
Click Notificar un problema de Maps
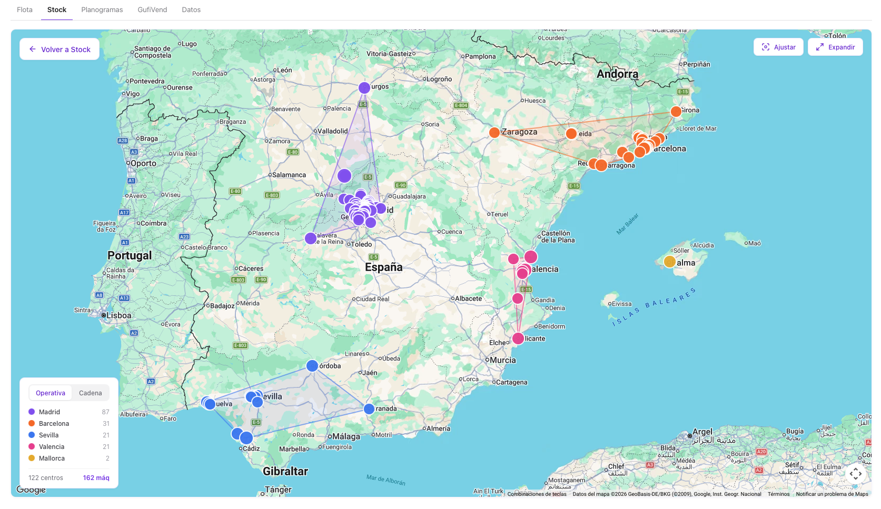[832, 494]
